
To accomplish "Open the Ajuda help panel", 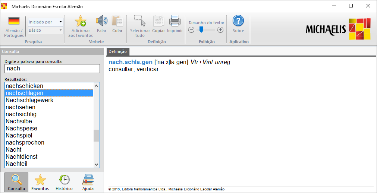I will [x=88, y=182].
